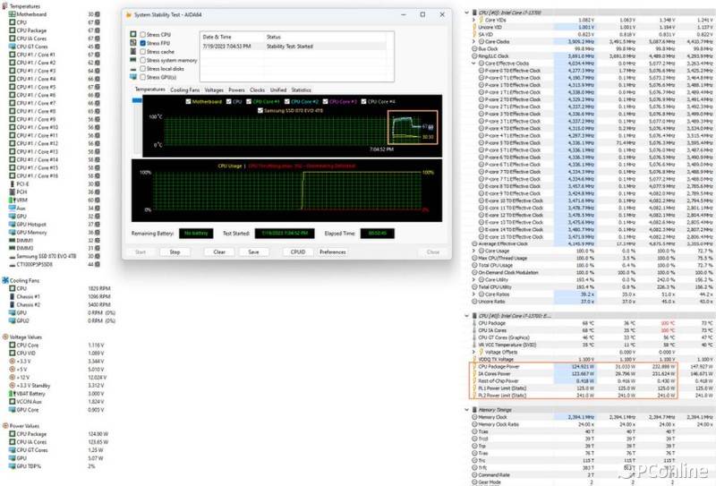
Task: Uncheck the Stress FPU checkbox
Action: (x=143, y=43)
